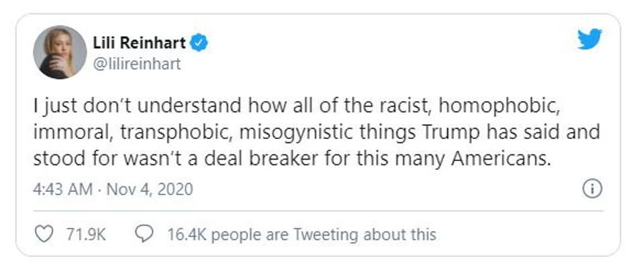Screen dimensions: 631x271
Task: Click the reply speech bubble icon
Action: pos(143,234)
